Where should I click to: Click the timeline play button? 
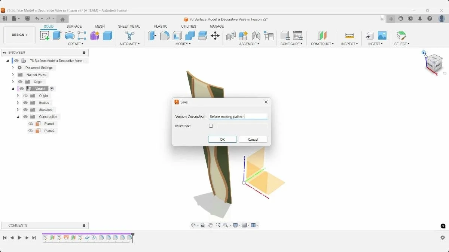coord(19,237)
